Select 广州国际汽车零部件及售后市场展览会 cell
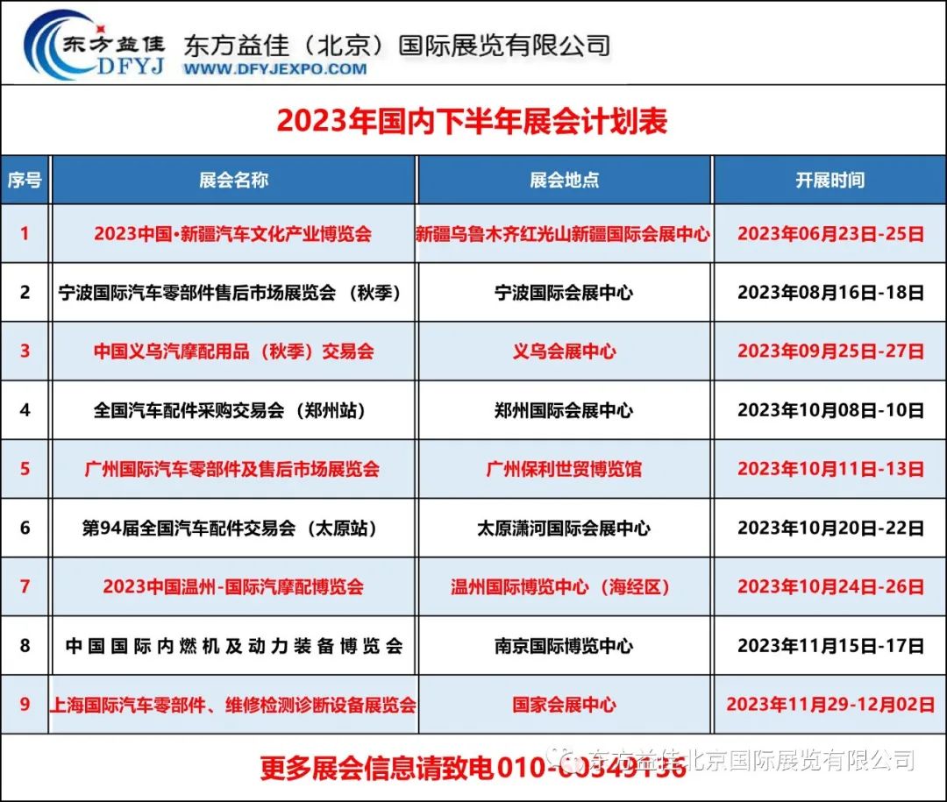Screen dimensions: 947x802 click(232, 469)
